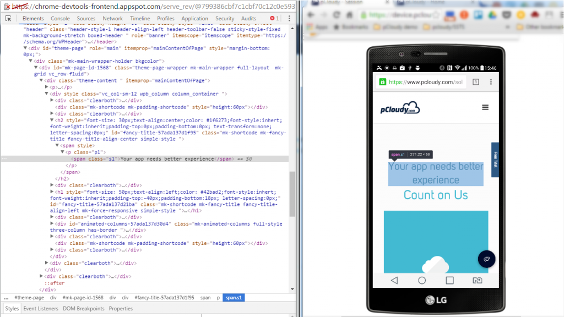This screenshot has width=564, height=317.
Task: Click the green HTTPS lock in the device address bar
Action: click(x=383, y=81)
